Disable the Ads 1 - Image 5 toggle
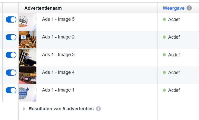Viewport: 199px width, 120px height. [11, 19]
